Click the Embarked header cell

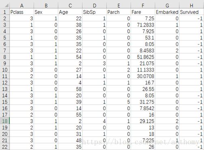(x=167, y=12)
